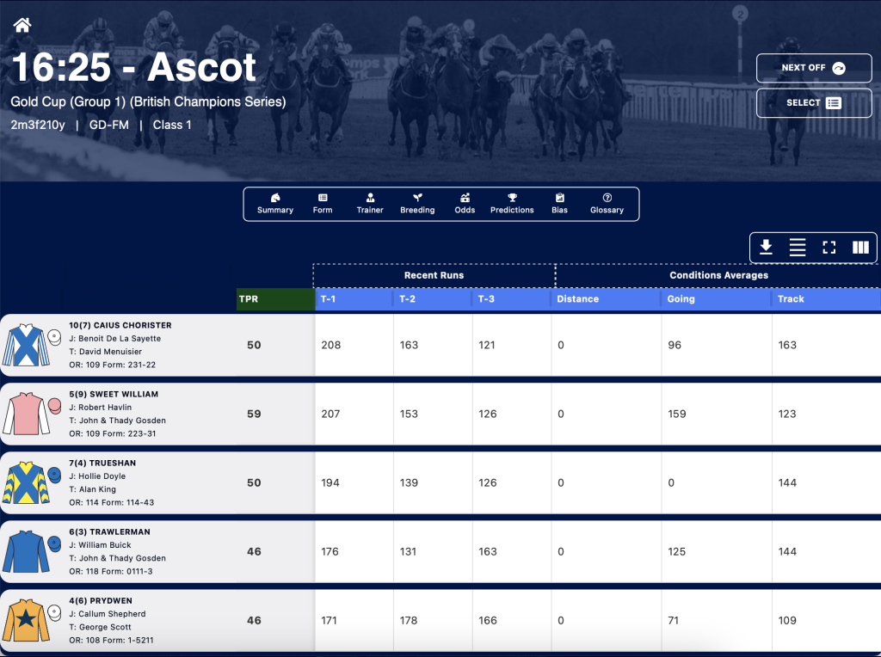
Task: Select Caius Chorister blue cross silks
Action: tap(26, 345)
